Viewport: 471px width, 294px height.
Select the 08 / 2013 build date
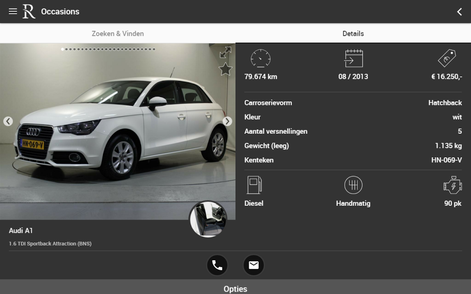coord(353,77)
